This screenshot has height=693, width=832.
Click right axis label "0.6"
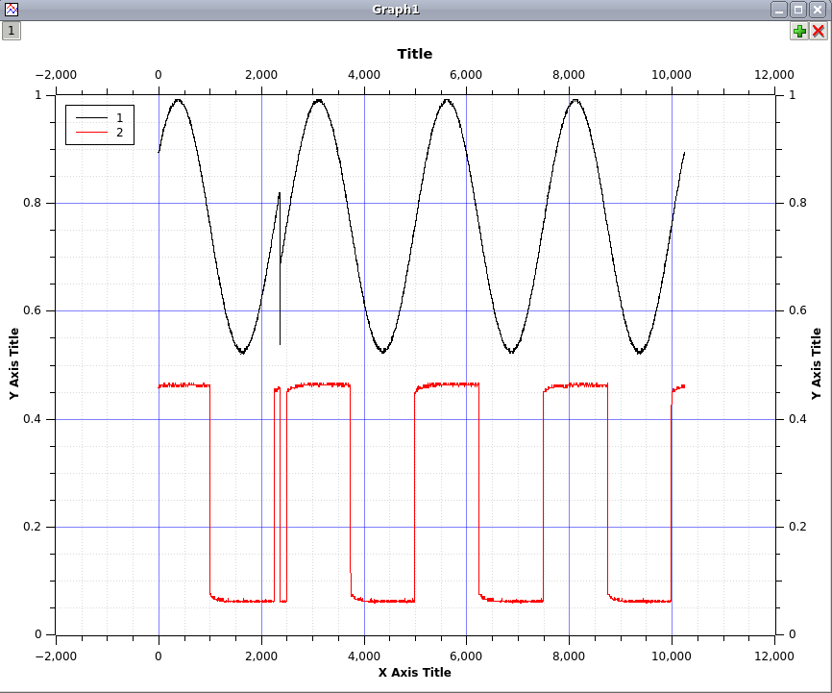point(797,310)
